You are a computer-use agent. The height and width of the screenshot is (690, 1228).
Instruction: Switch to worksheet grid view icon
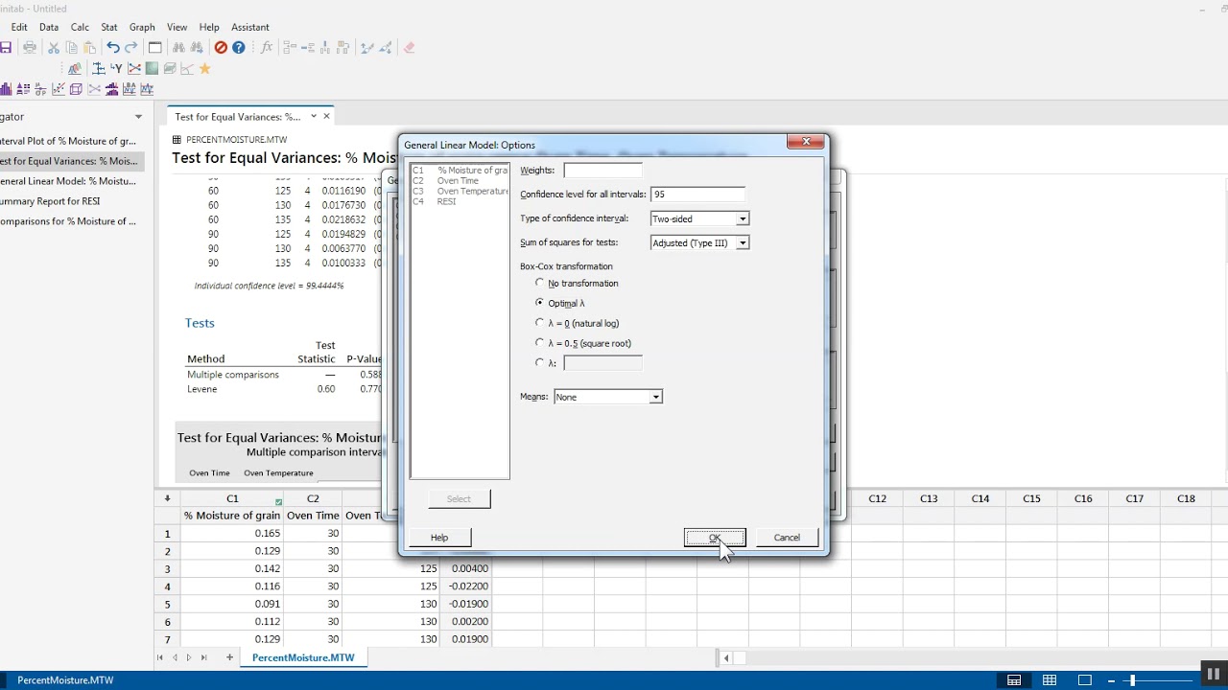click(x=1050, y=680)
